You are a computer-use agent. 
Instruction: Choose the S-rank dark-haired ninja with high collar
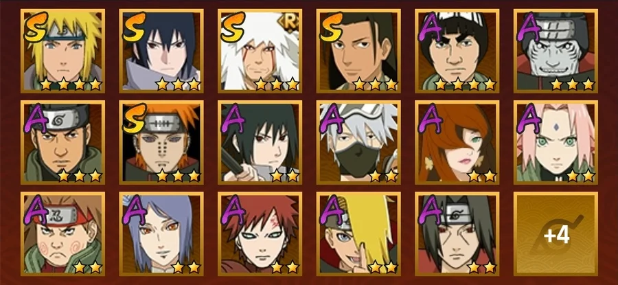(x=161, y=52)
